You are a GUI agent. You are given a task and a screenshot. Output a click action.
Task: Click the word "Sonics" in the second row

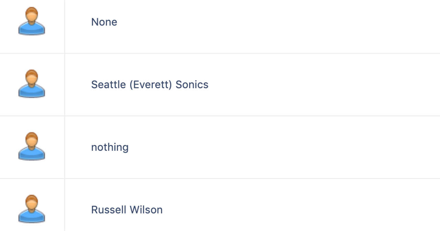tap(192, 85)
